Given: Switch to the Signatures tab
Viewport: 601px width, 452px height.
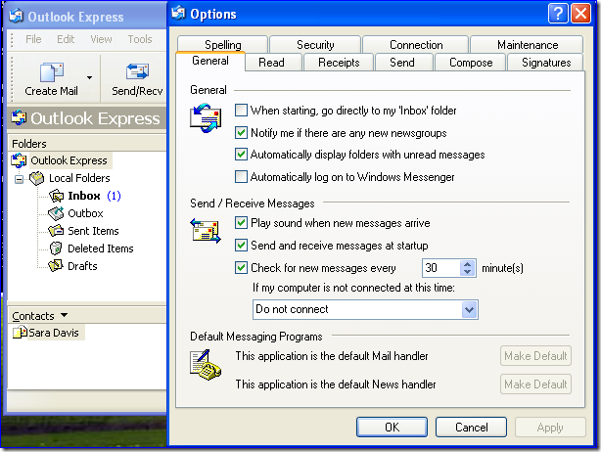Looking at the screenshot, I should [x=546, y=62].
